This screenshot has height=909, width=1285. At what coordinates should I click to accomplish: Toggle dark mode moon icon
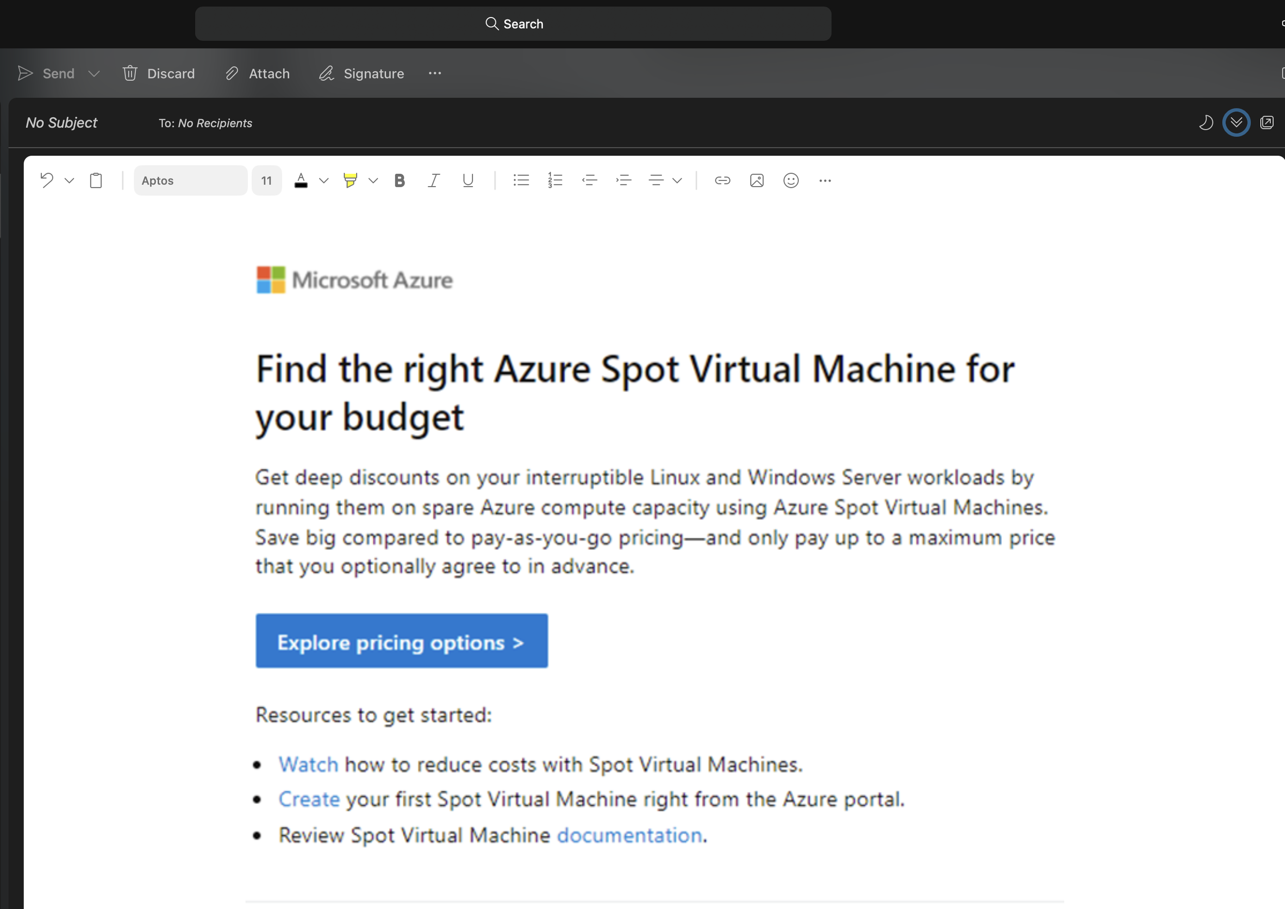pyautogui.click(x=1205, y=122)
